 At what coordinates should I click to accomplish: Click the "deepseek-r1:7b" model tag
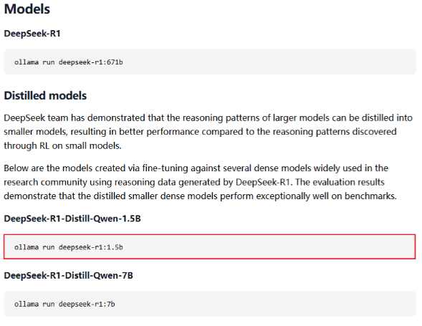[x=87, y=305]
